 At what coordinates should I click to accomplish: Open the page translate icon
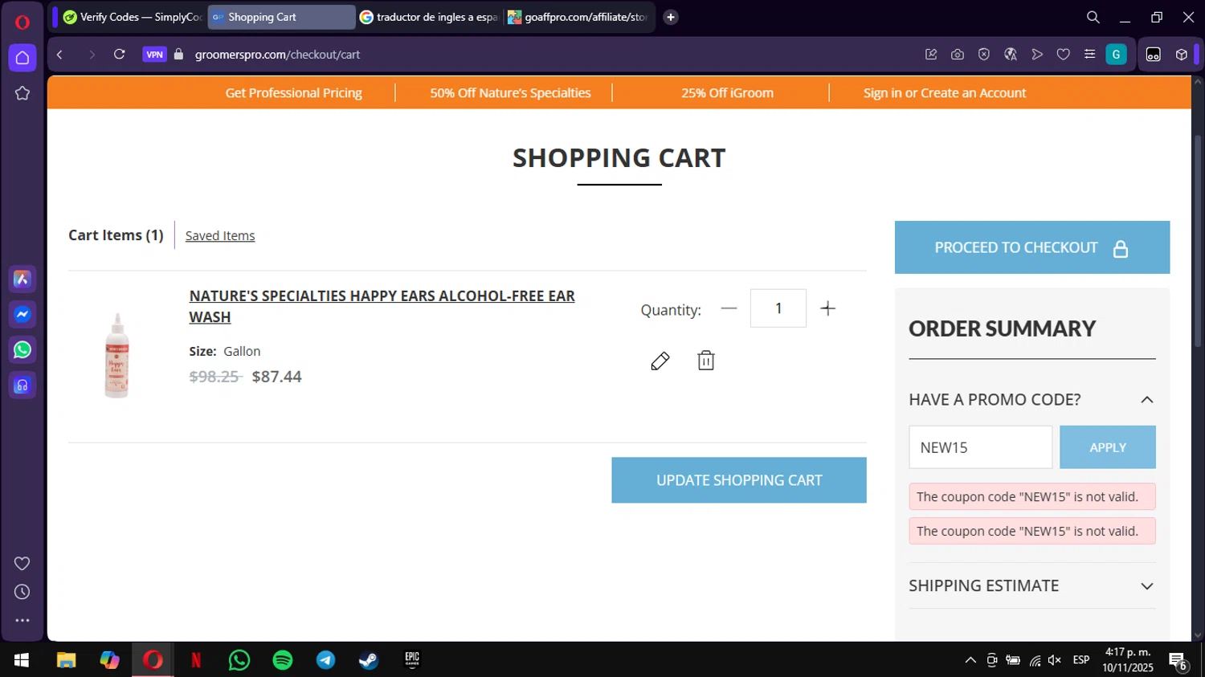point(1011,55)
